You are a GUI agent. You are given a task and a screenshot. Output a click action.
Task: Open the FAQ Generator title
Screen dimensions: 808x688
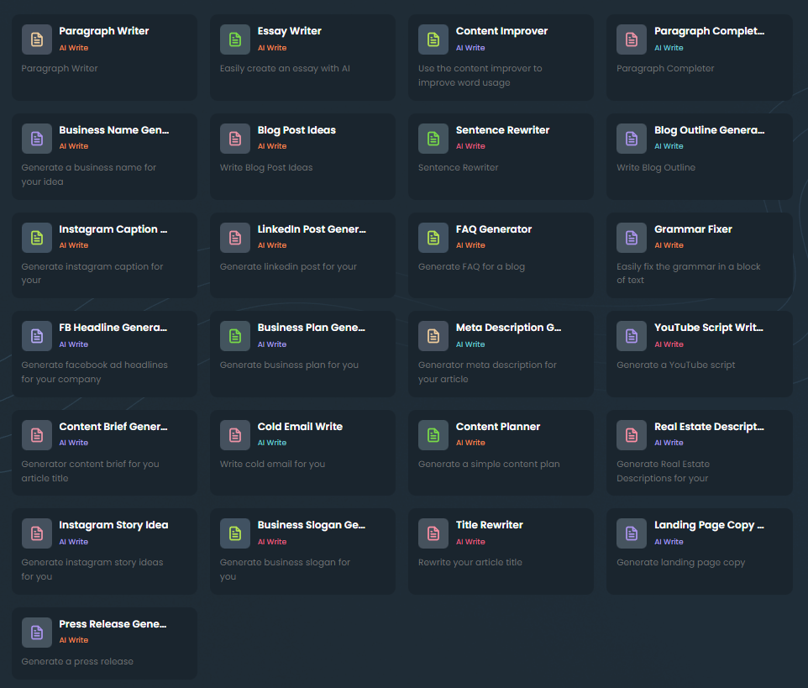coord(494,228)
